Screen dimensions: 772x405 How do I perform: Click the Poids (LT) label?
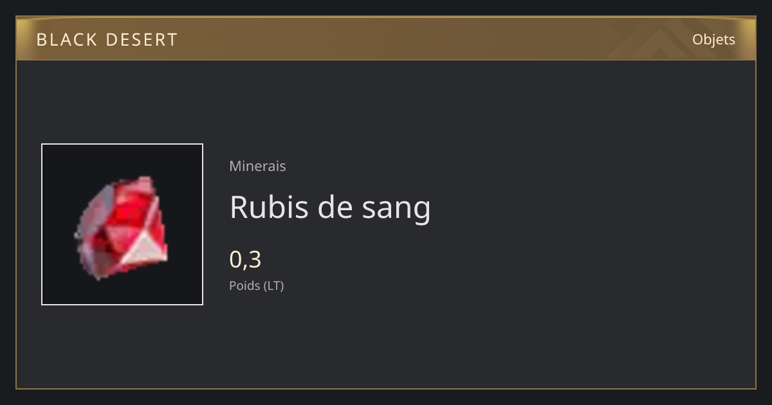point(257,285)
